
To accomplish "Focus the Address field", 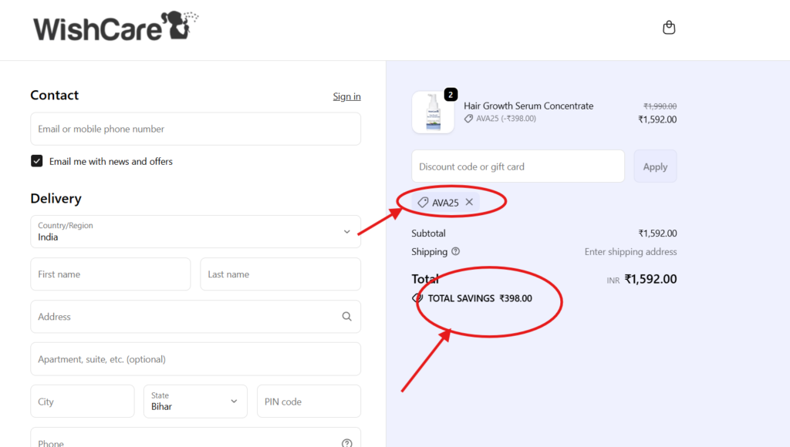I will pos(195,317).
